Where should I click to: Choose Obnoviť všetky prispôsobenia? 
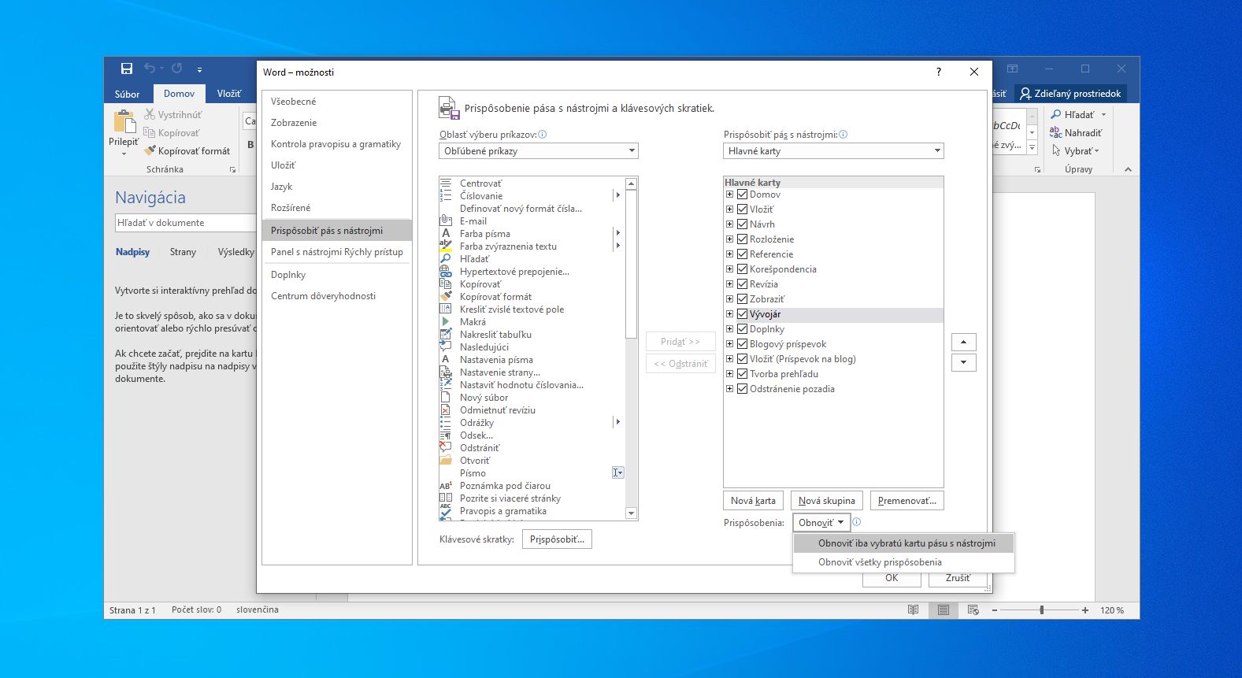903,562
